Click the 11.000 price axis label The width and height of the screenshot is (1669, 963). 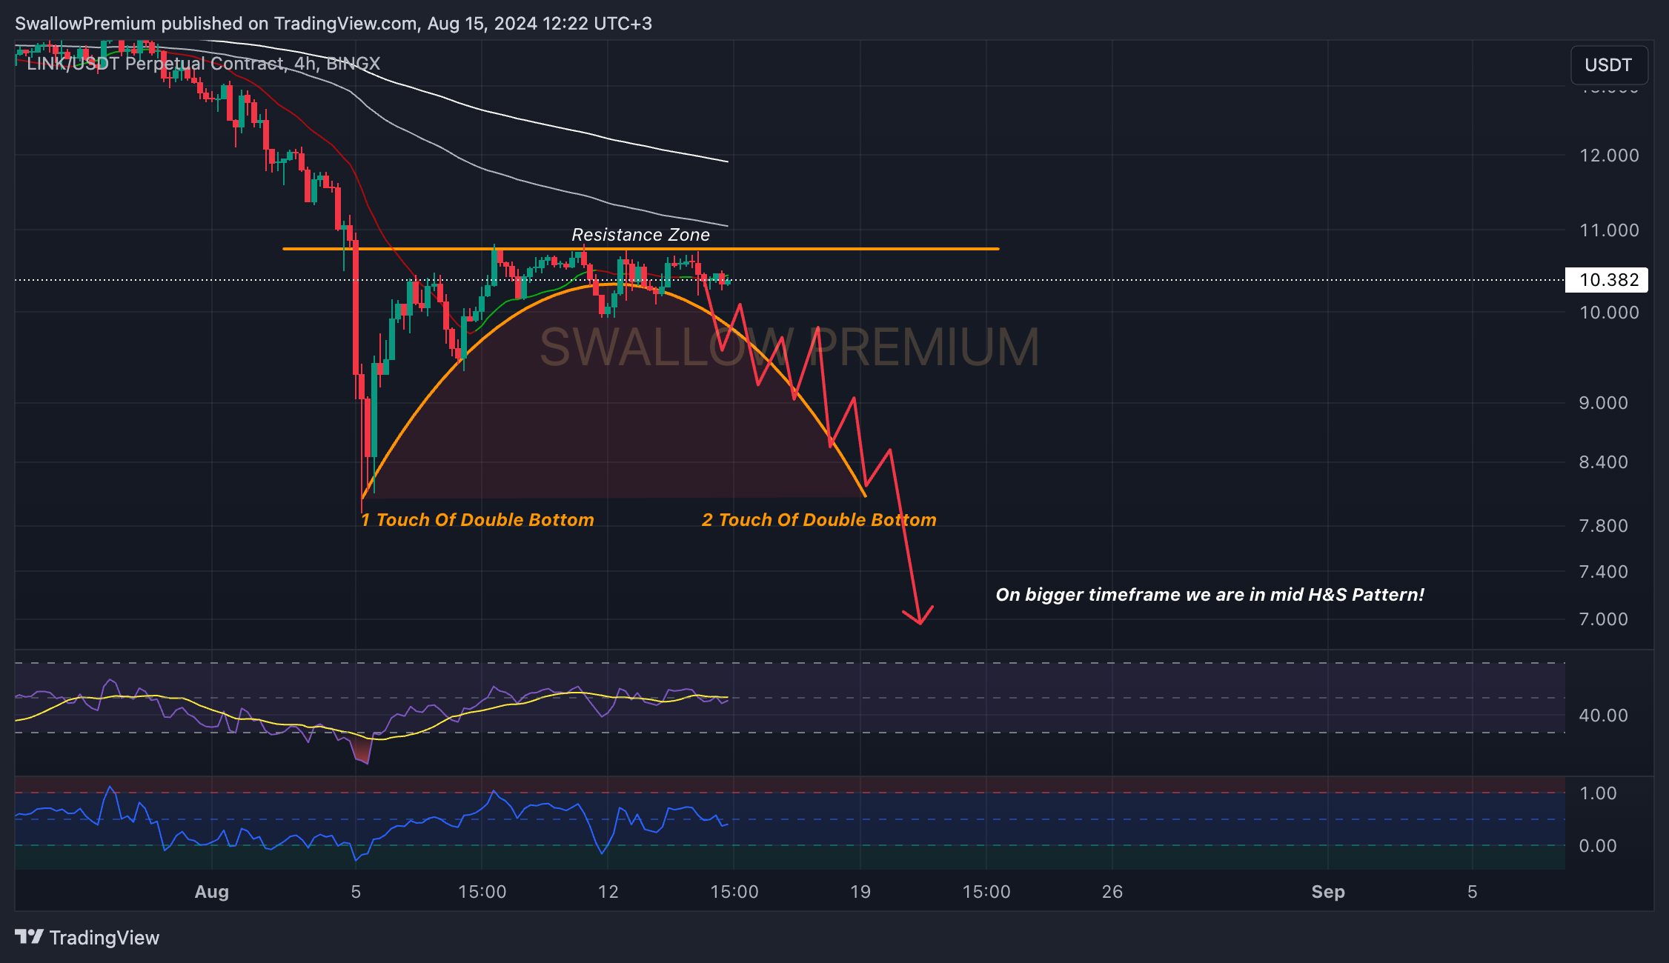point(1609,230)
